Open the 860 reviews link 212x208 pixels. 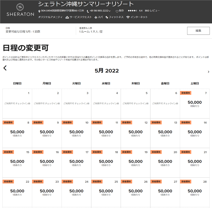152,11
